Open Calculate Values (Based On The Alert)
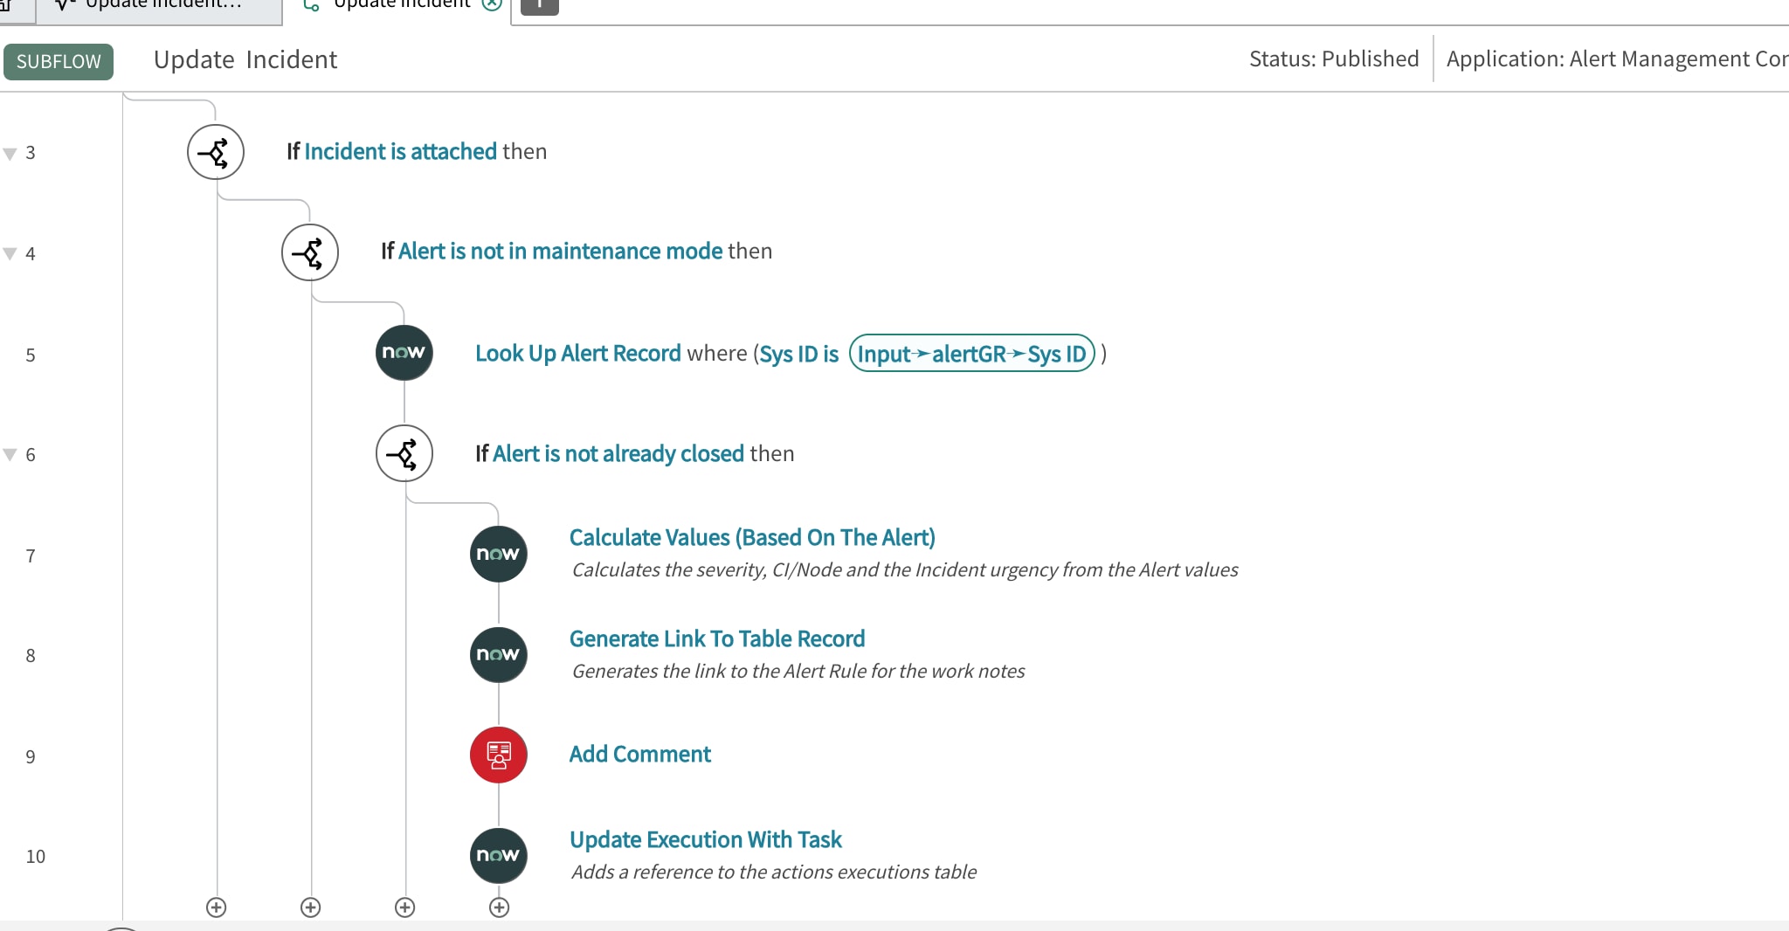Image resolution: width=1789 pixels, height=931 pixels. [752, 538]
